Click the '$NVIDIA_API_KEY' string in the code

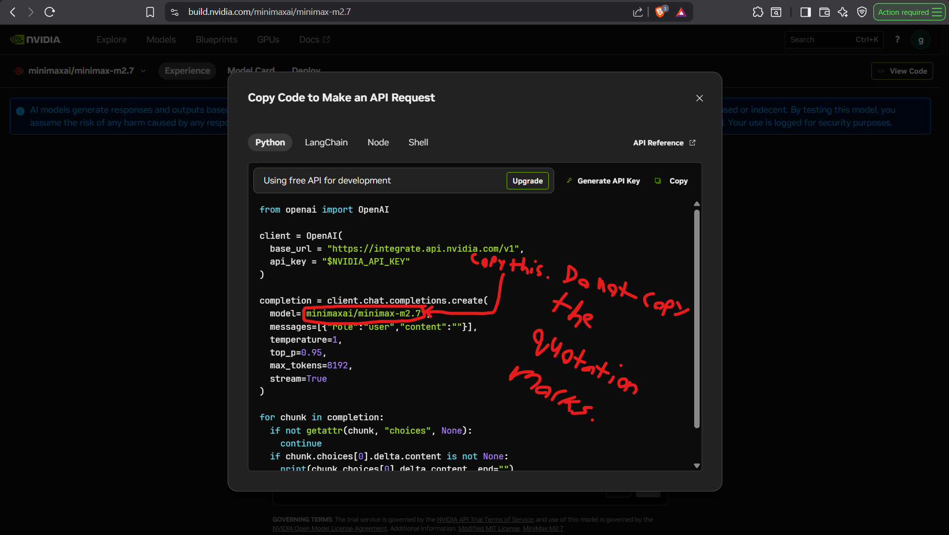[x=366, y=262]
